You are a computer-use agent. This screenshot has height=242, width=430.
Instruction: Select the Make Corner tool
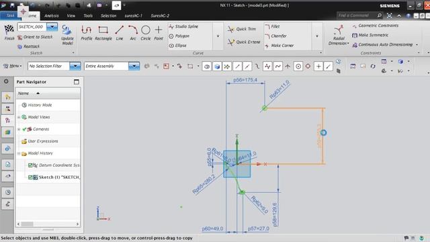point(279,46)
